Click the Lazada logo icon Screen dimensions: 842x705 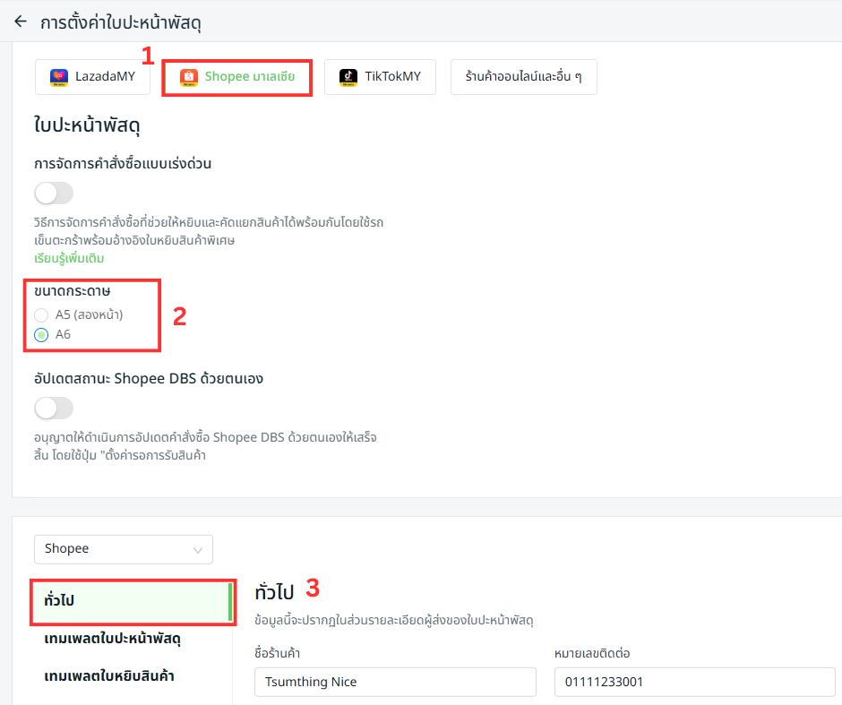pyautogui.click(x=59, y=77)
